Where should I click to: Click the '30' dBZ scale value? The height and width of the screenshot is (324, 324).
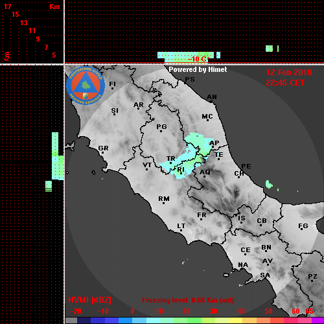[x=213, y=311]
